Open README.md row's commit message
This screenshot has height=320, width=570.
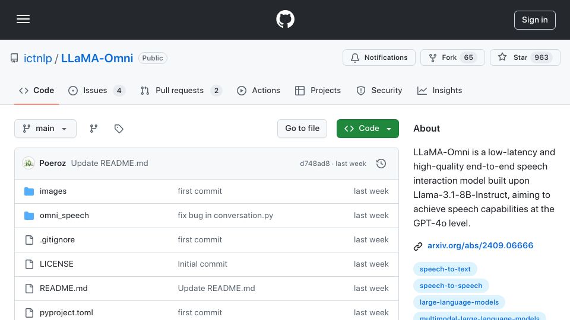pos(216,289)
